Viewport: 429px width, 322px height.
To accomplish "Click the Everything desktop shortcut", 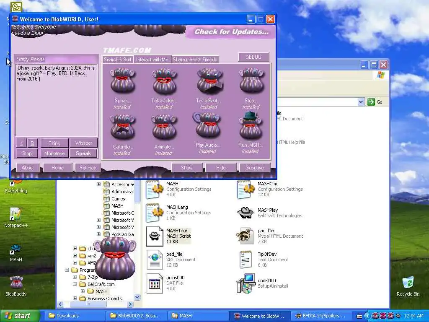I will click(16, 186).
